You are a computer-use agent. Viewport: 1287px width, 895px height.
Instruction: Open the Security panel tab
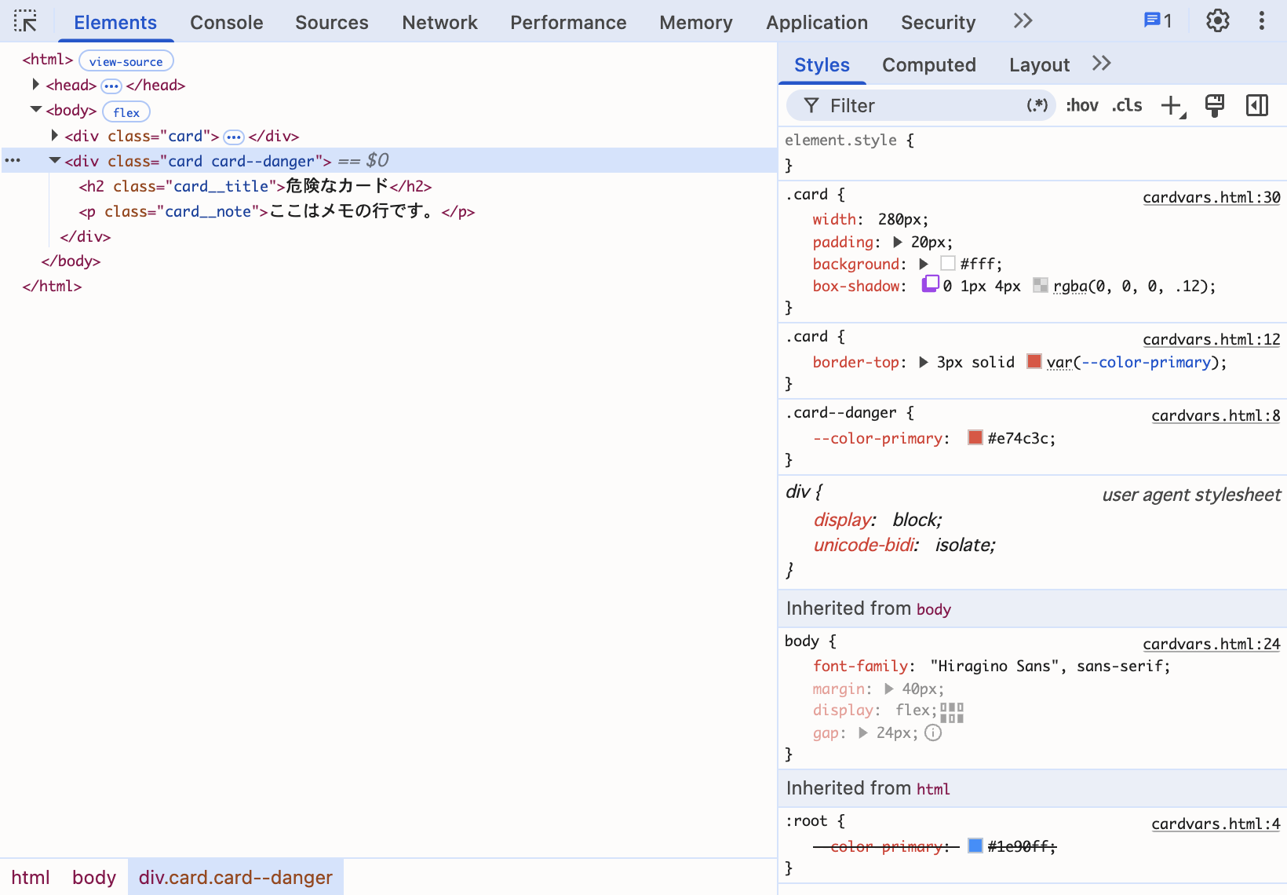click(x=938, y=22)
